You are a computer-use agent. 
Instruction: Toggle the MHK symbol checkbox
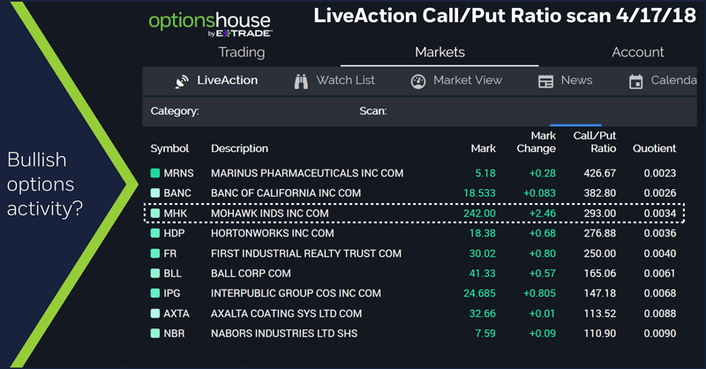coord(155,214)
